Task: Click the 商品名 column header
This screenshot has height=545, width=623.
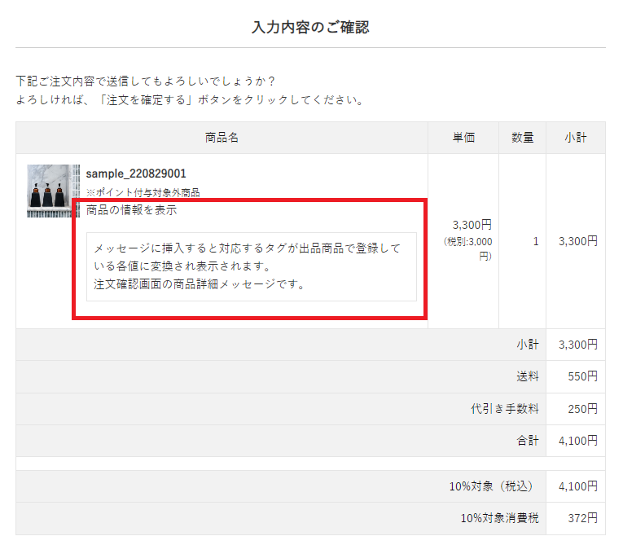Action: (222, 138)
